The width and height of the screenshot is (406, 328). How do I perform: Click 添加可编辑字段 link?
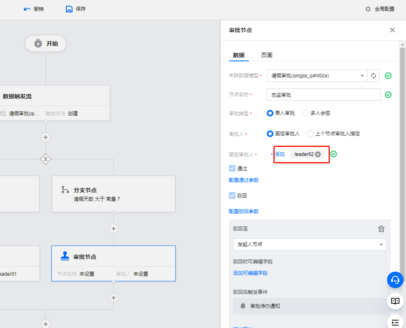[x=250, y=273]
